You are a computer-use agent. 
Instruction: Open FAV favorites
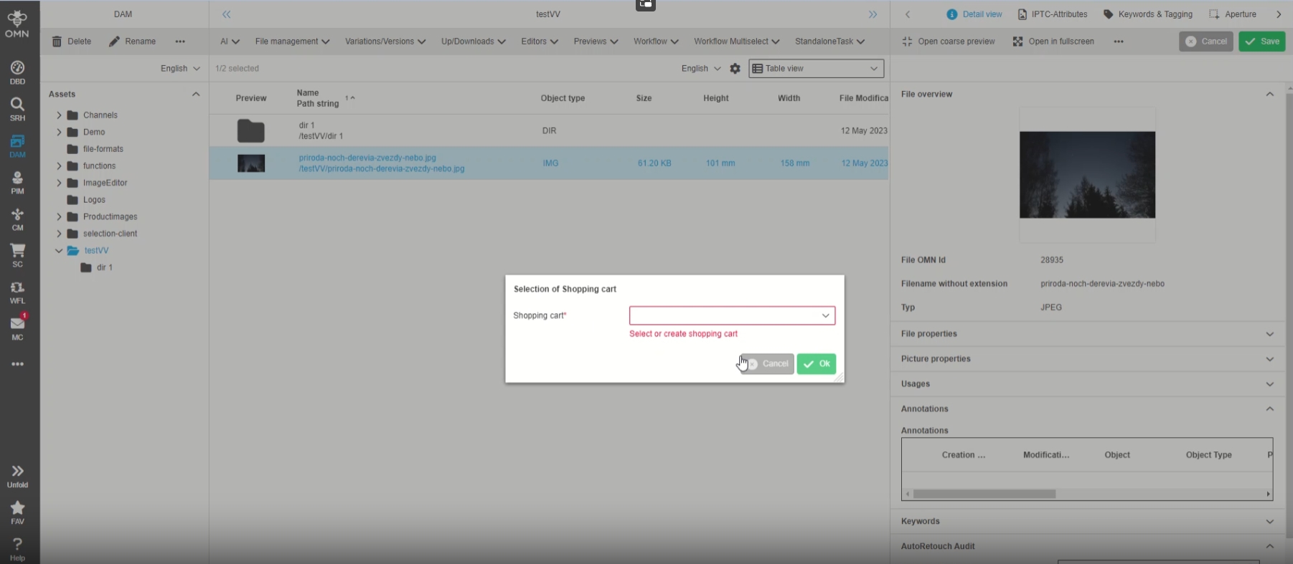[17, 512]
